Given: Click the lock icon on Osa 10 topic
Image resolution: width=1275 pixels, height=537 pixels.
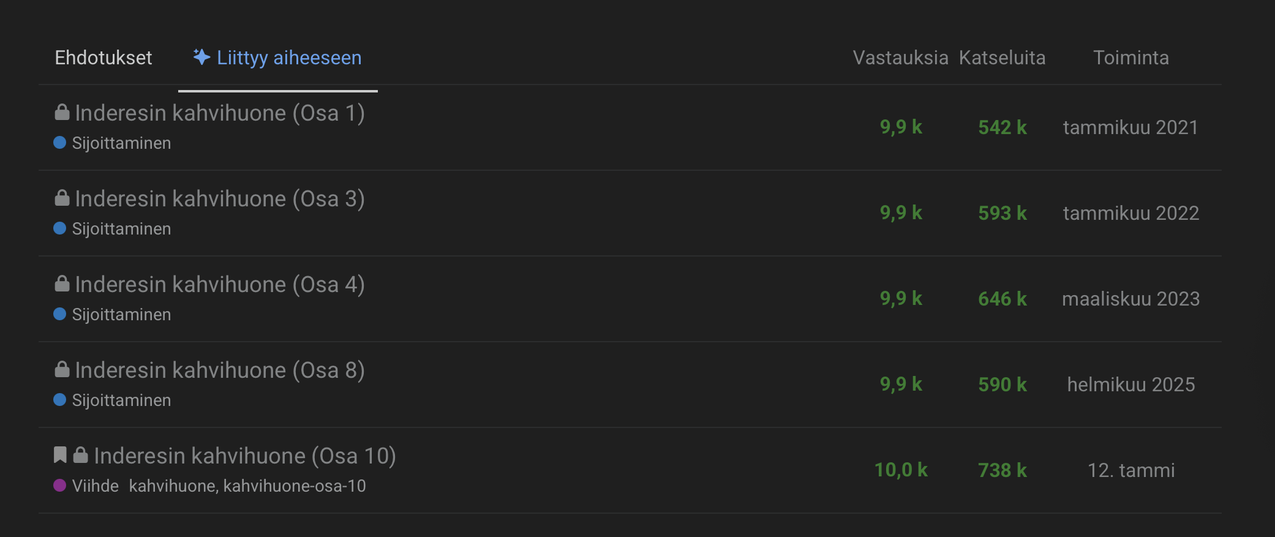Looking at the screenshot, I should click(81, 455).
